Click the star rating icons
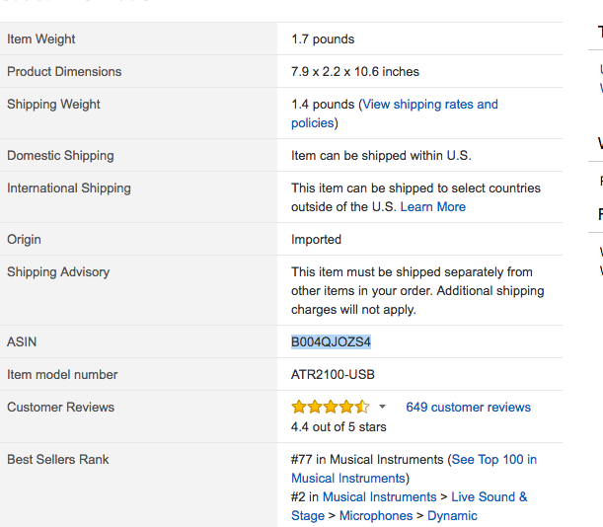Viewport: 603px width, 527px height. pyautogui.click(x=330, y=407)
